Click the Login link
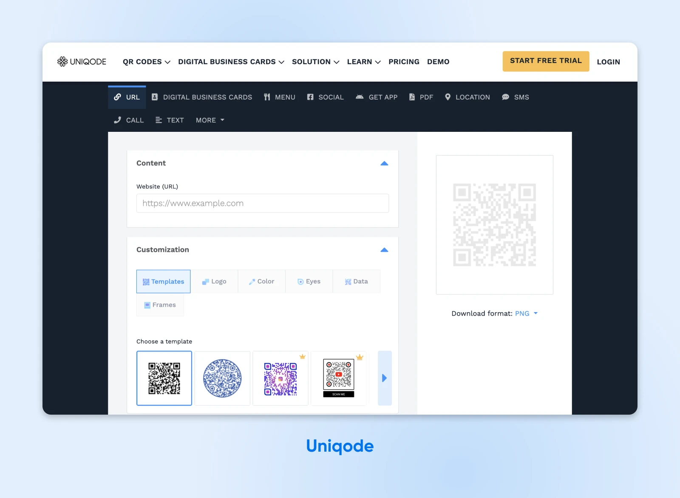Viewport: 680px width, 498px height. point(608,62)
